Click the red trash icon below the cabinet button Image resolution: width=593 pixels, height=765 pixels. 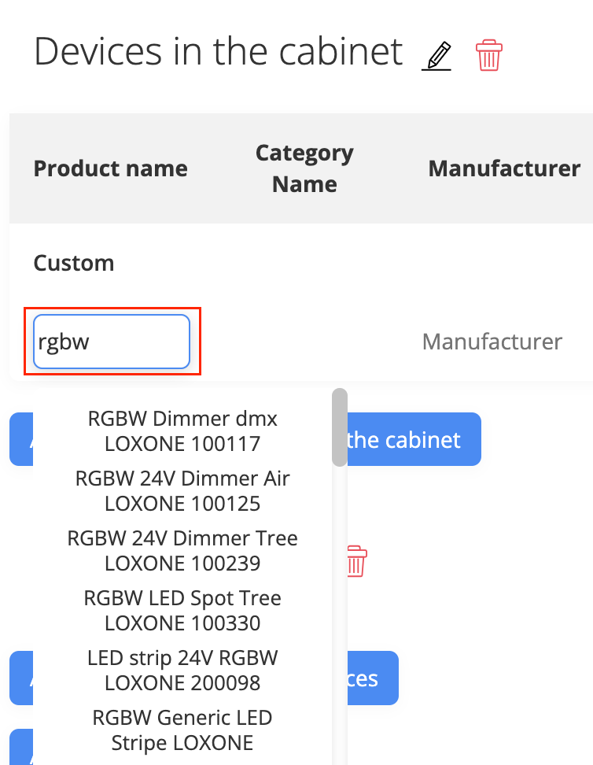click(356, 561)
